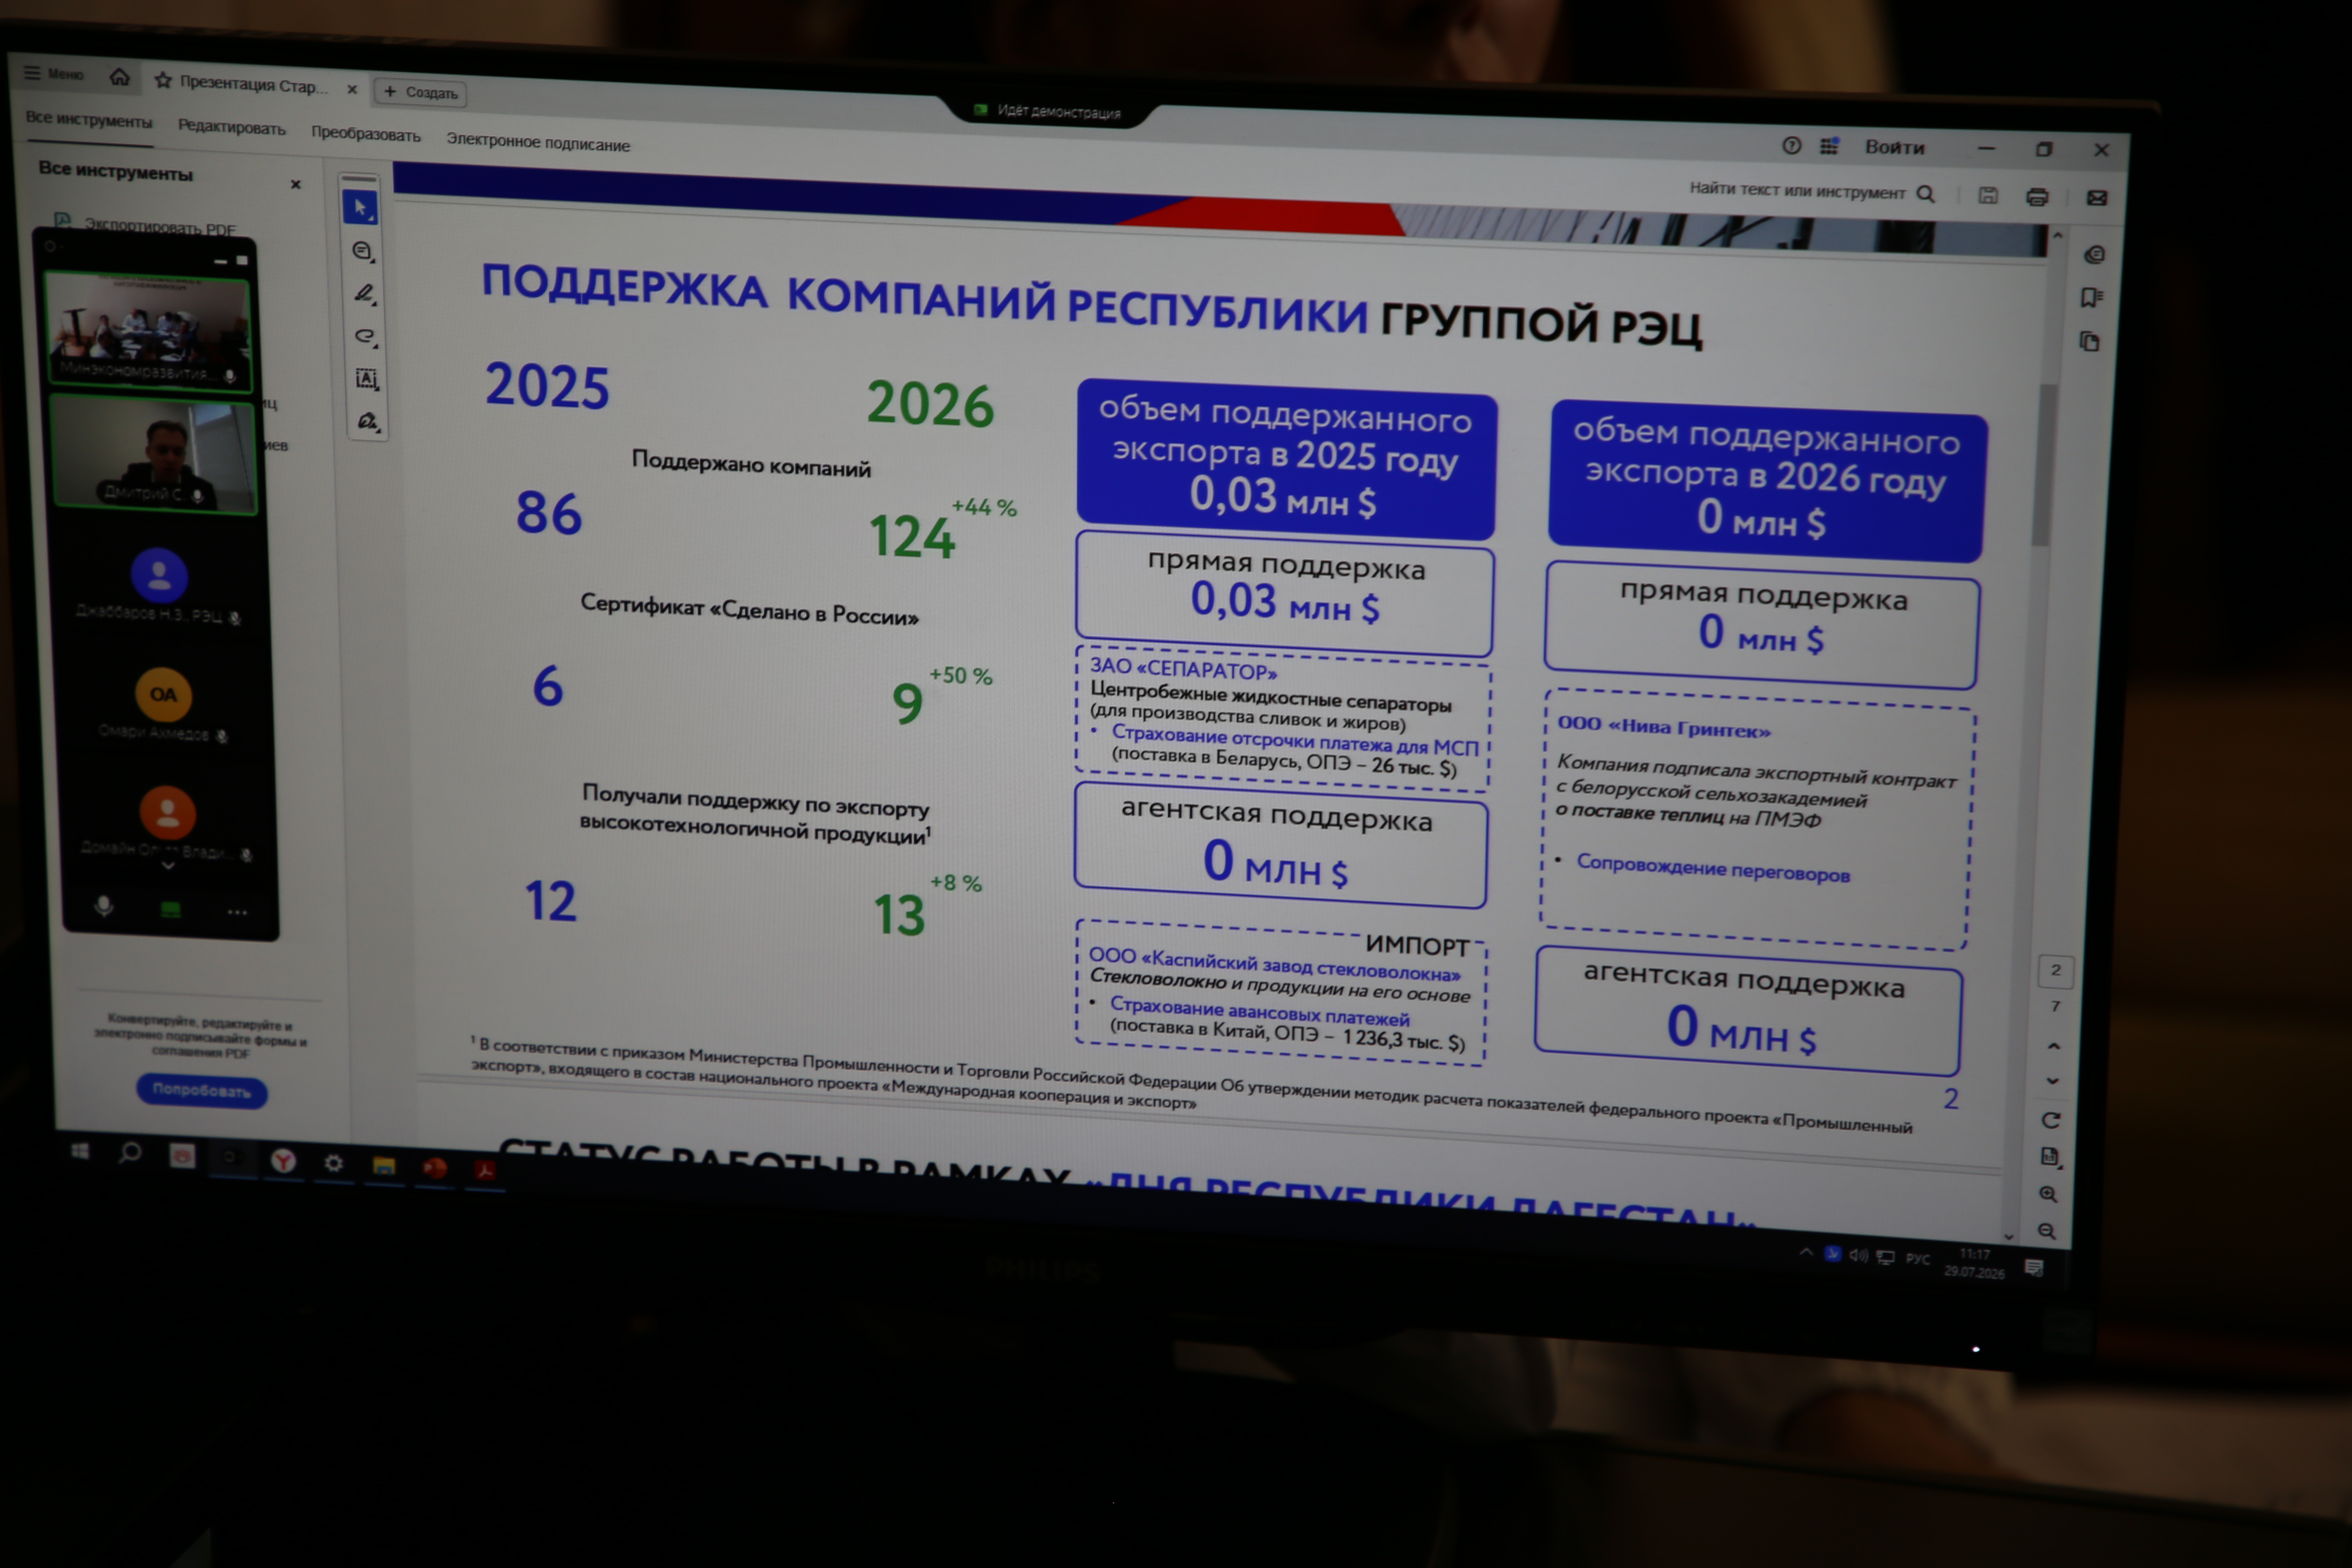Viewport: 2352px width, 1568px height.
Task: Go to the Home icon
Action: [x=119, y=77]
